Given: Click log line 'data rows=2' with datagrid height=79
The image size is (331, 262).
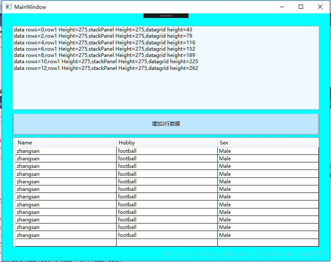Looking at the screenshot, I should click(103, 36).
